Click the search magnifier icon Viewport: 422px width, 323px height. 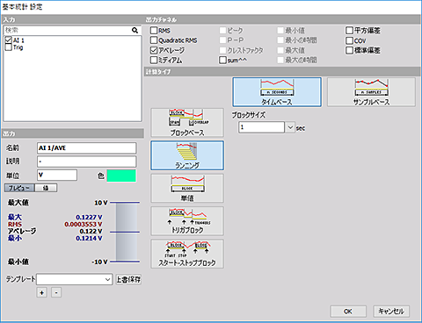coord(135,30)
